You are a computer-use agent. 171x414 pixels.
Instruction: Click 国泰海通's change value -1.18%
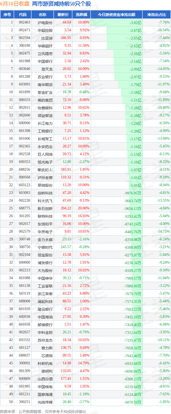point(84,394)
